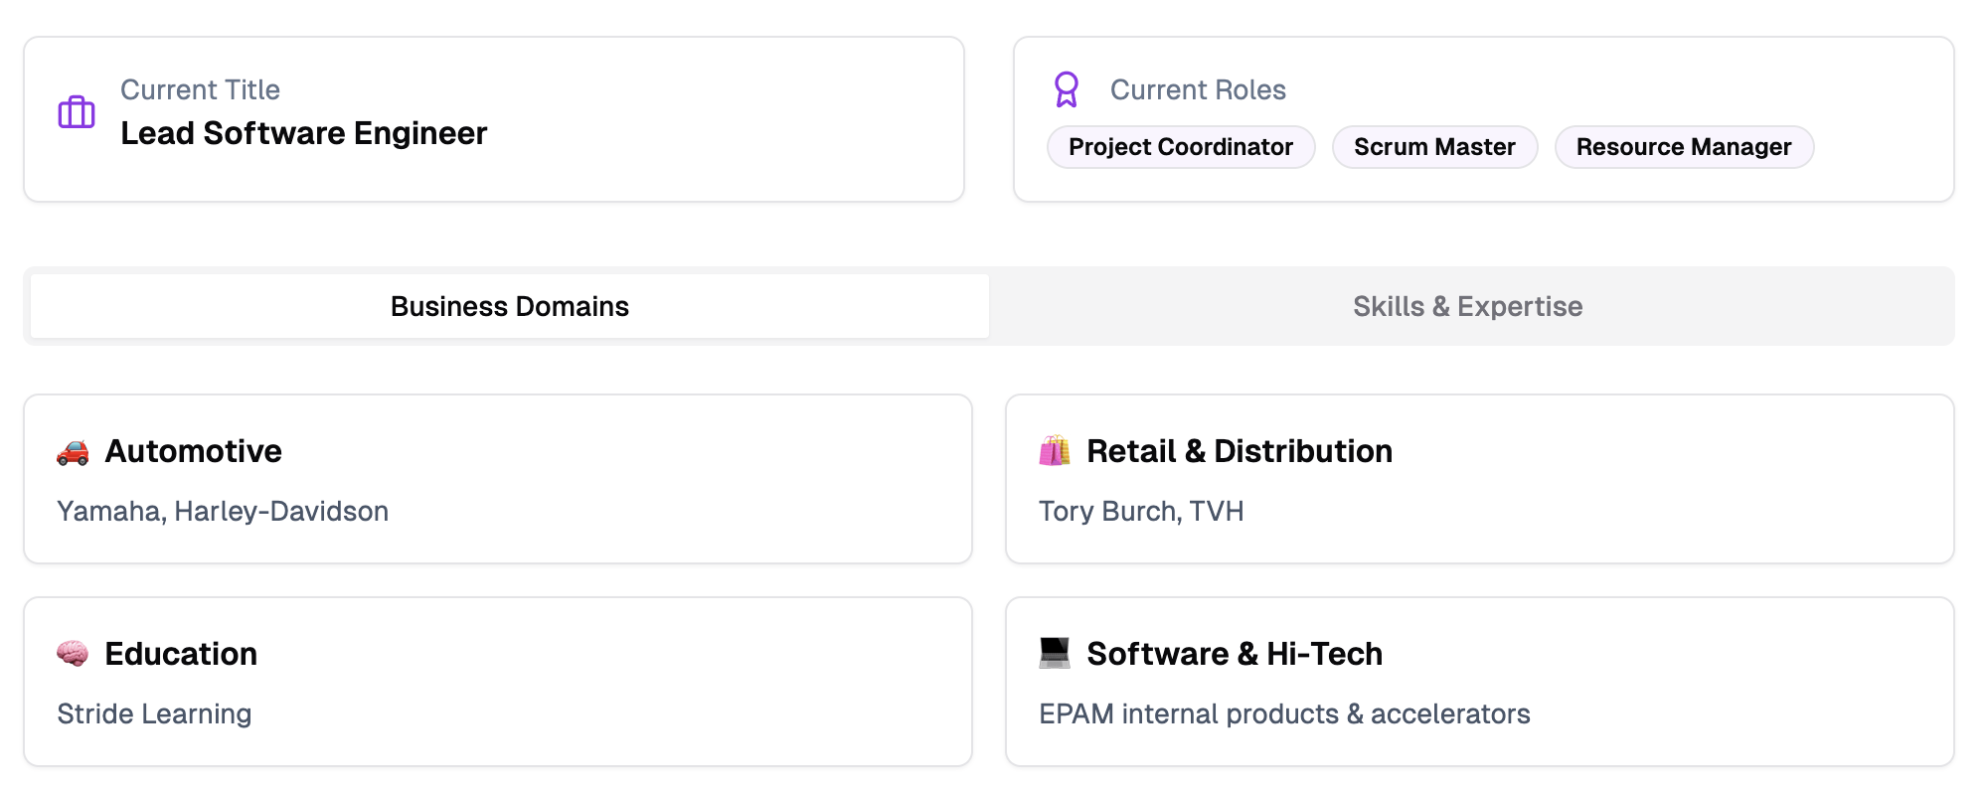The image size is (1988, 787).
Task: Click the Retail & Distribution heading
Action: (x=1240, y=451)
